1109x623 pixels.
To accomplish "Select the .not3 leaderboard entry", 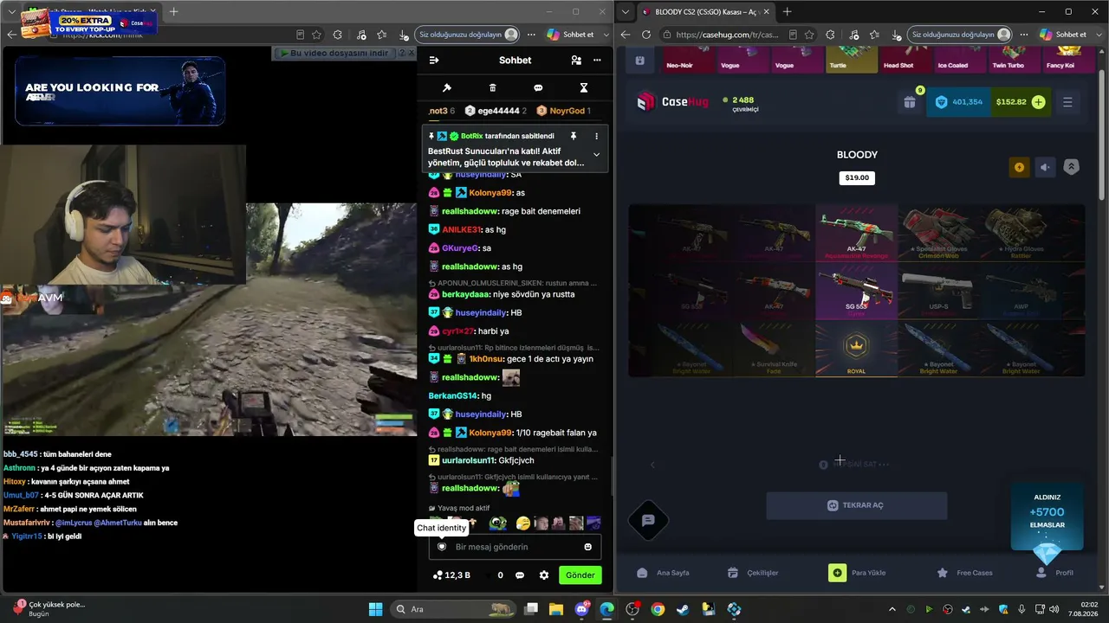I will point(442,111).
